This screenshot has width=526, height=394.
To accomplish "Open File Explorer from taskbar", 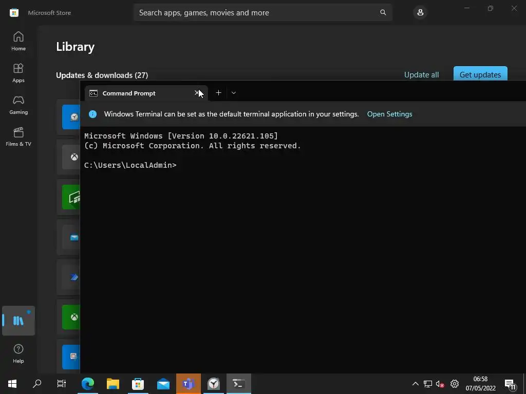I will pos(113,384).
